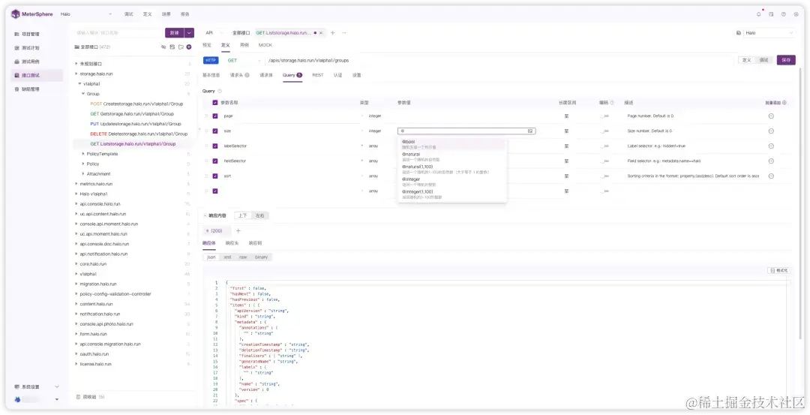This screenshot has width=810, height=415.
Task: Switch response body format to xml
Action: (226, 257)
